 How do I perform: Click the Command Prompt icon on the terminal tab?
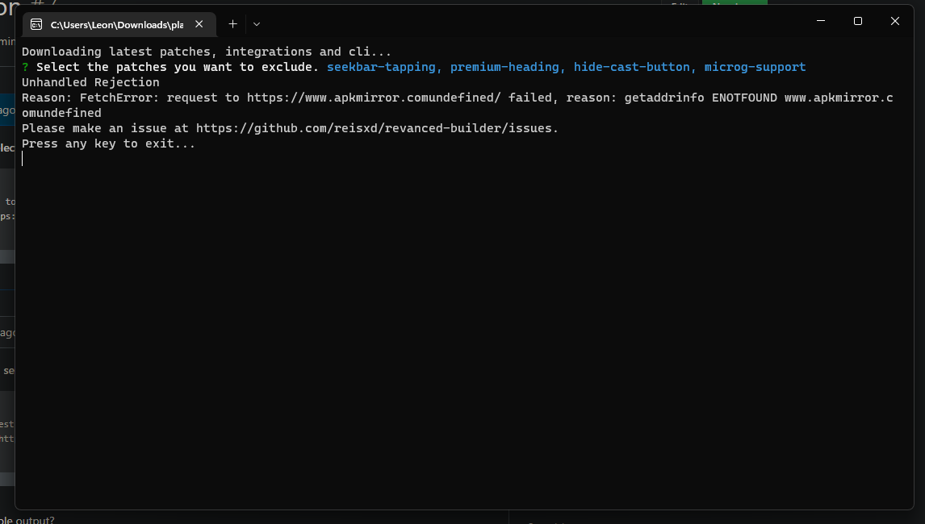pyautogui.click(x=36, y=24)
